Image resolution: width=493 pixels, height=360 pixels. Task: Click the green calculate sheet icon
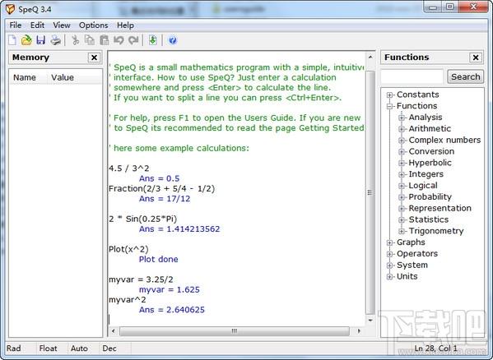pyautogui.click(x=153, y=40)
